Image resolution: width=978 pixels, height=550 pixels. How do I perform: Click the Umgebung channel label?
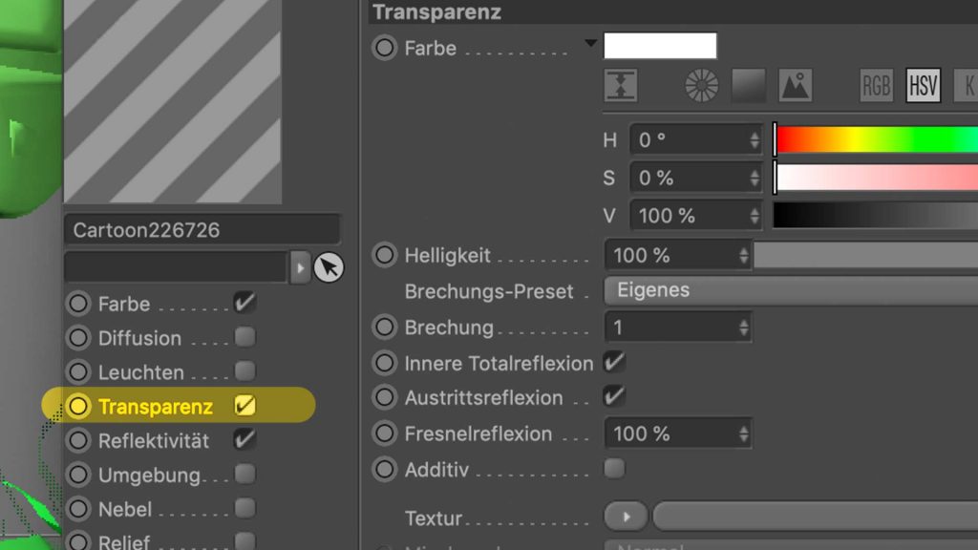[149, 475]
